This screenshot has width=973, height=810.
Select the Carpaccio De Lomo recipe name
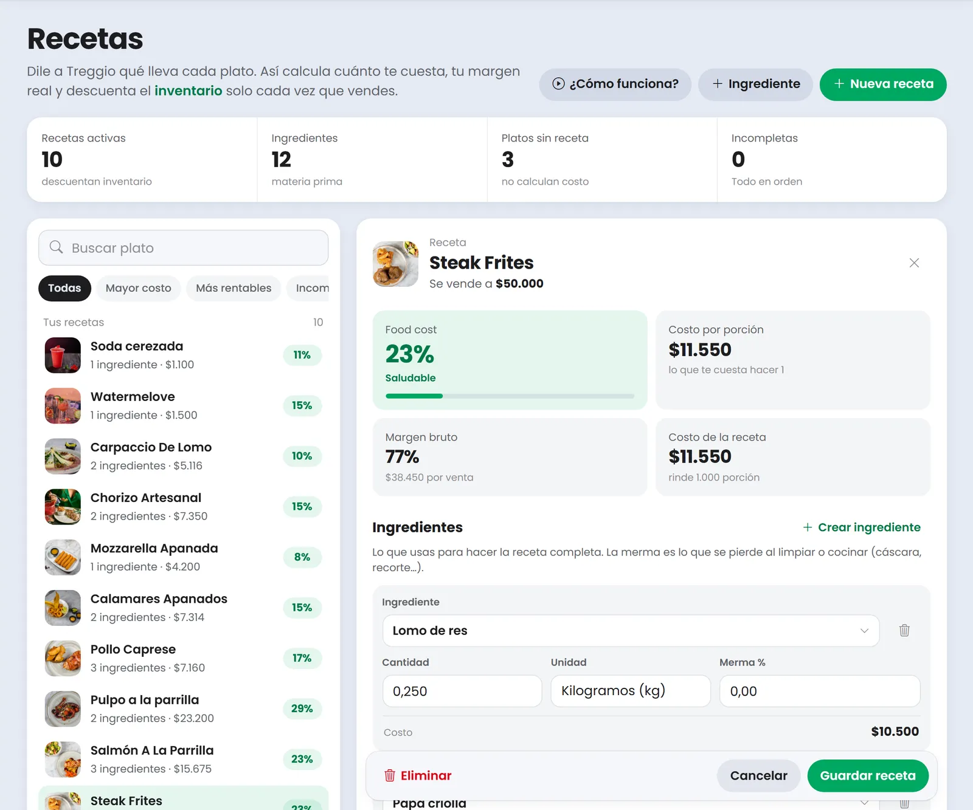pyautogui.click(x=151, y=447)
